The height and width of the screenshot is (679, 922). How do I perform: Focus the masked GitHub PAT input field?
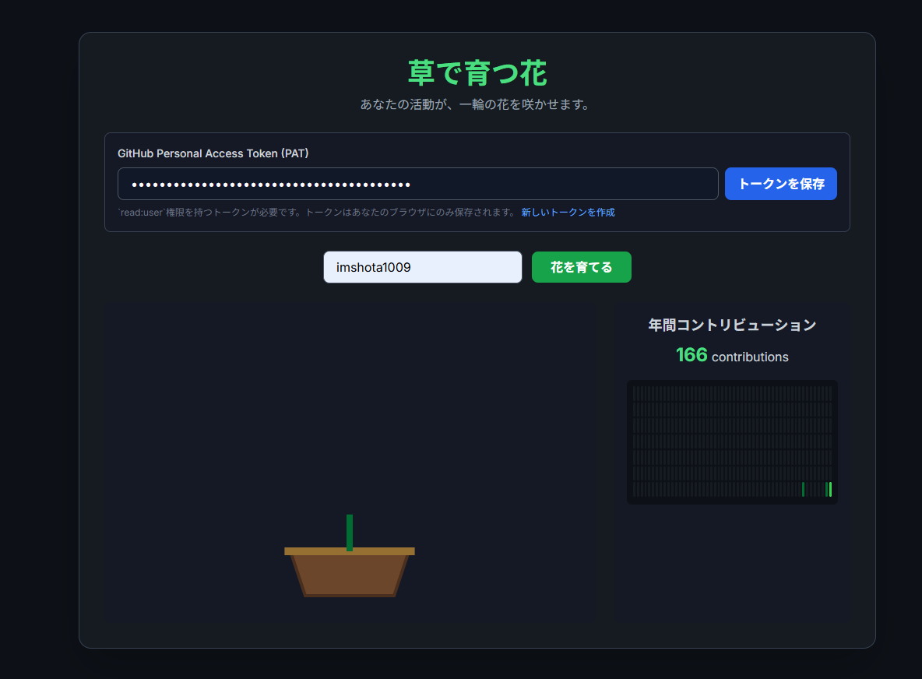tap(417, 184)
